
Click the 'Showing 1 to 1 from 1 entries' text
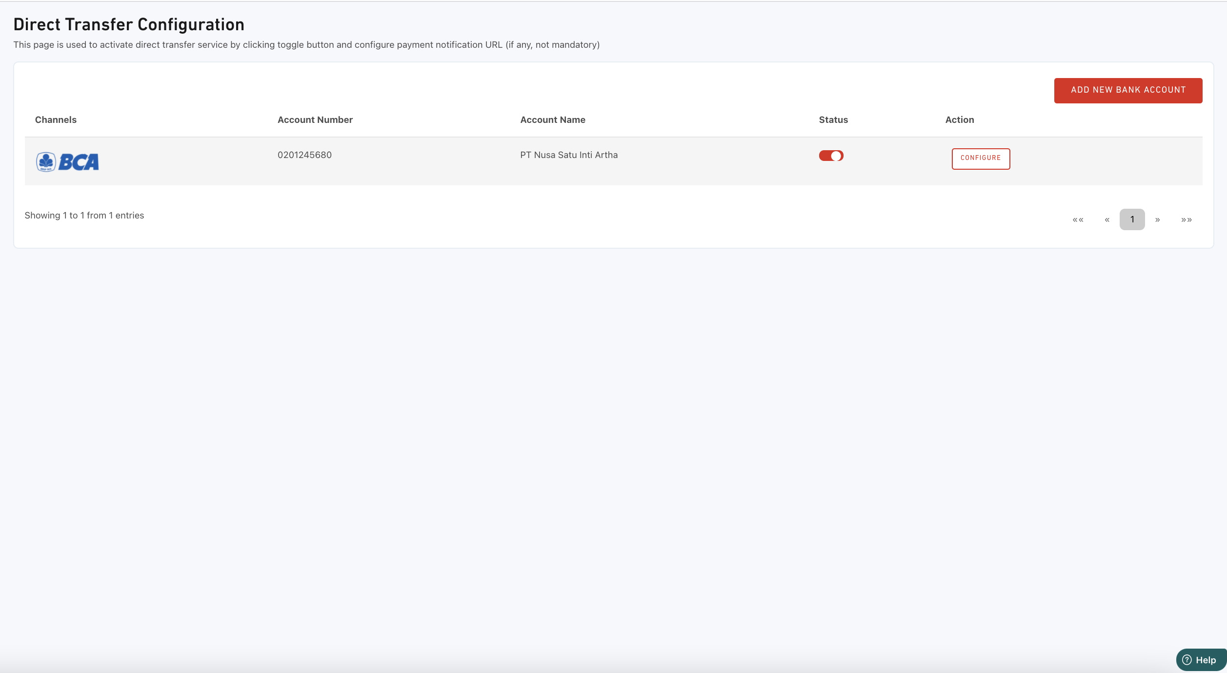[84, 216]
